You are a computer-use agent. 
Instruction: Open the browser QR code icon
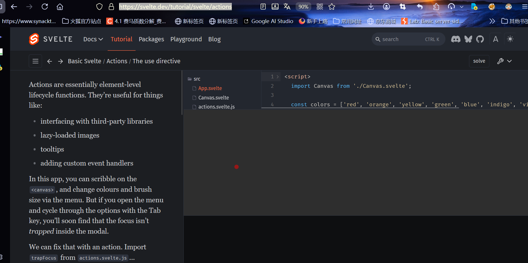pyautogui.click(x=320, y=7)
